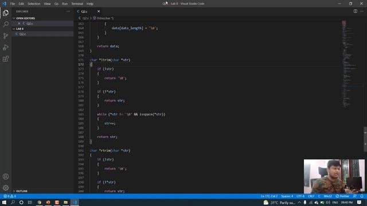Open the File menu
The width and height of the screenshot is (367, 206).
coord(13,4)
